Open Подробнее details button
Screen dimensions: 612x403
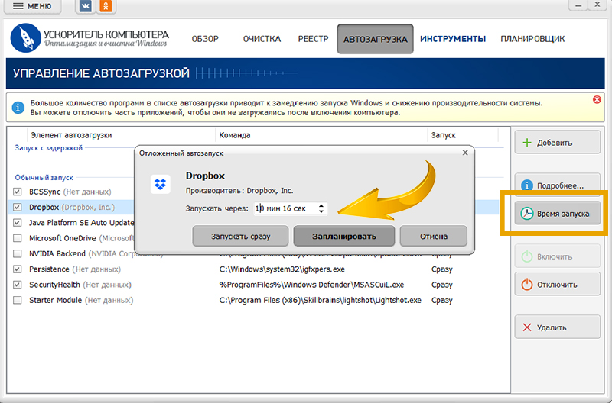point(558,185)
